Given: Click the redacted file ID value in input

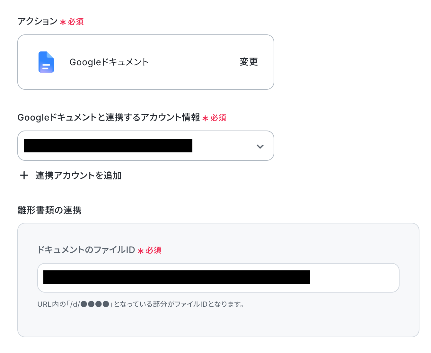Looking at the screenshot, I should click(177, 277).
